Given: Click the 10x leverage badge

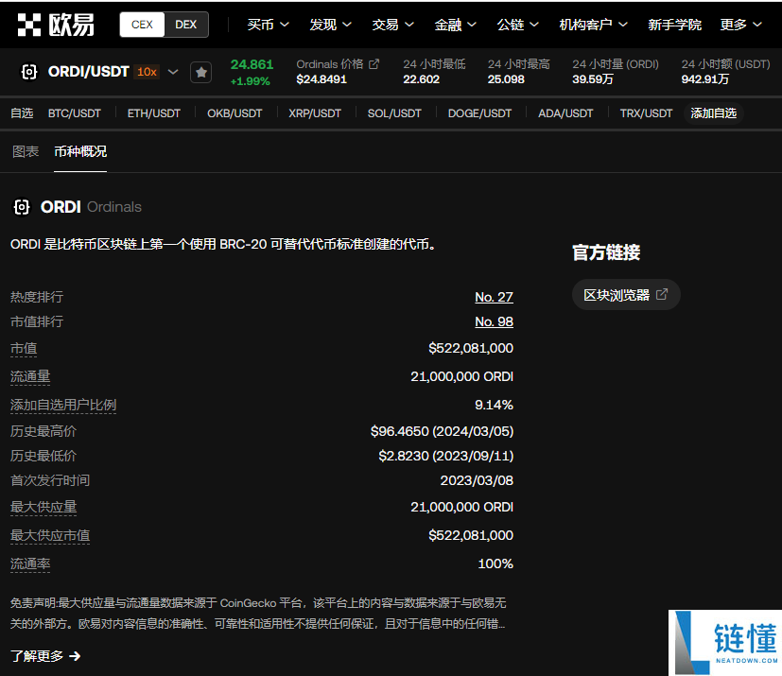Looking at the screenshot, I should click(x=148, y=72).
